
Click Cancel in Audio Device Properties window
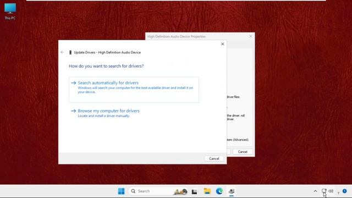(243, 152)
